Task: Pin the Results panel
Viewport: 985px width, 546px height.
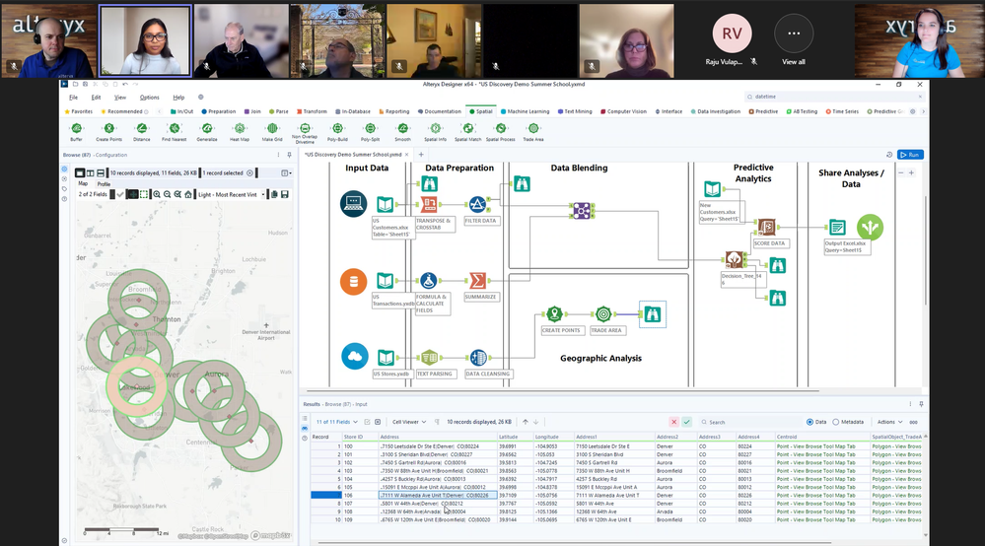Action: click(x=921, y=404)
